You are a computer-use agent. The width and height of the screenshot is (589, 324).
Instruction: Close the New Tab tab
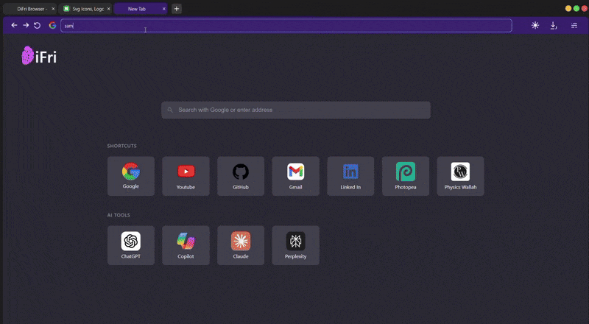coord(163,9)
